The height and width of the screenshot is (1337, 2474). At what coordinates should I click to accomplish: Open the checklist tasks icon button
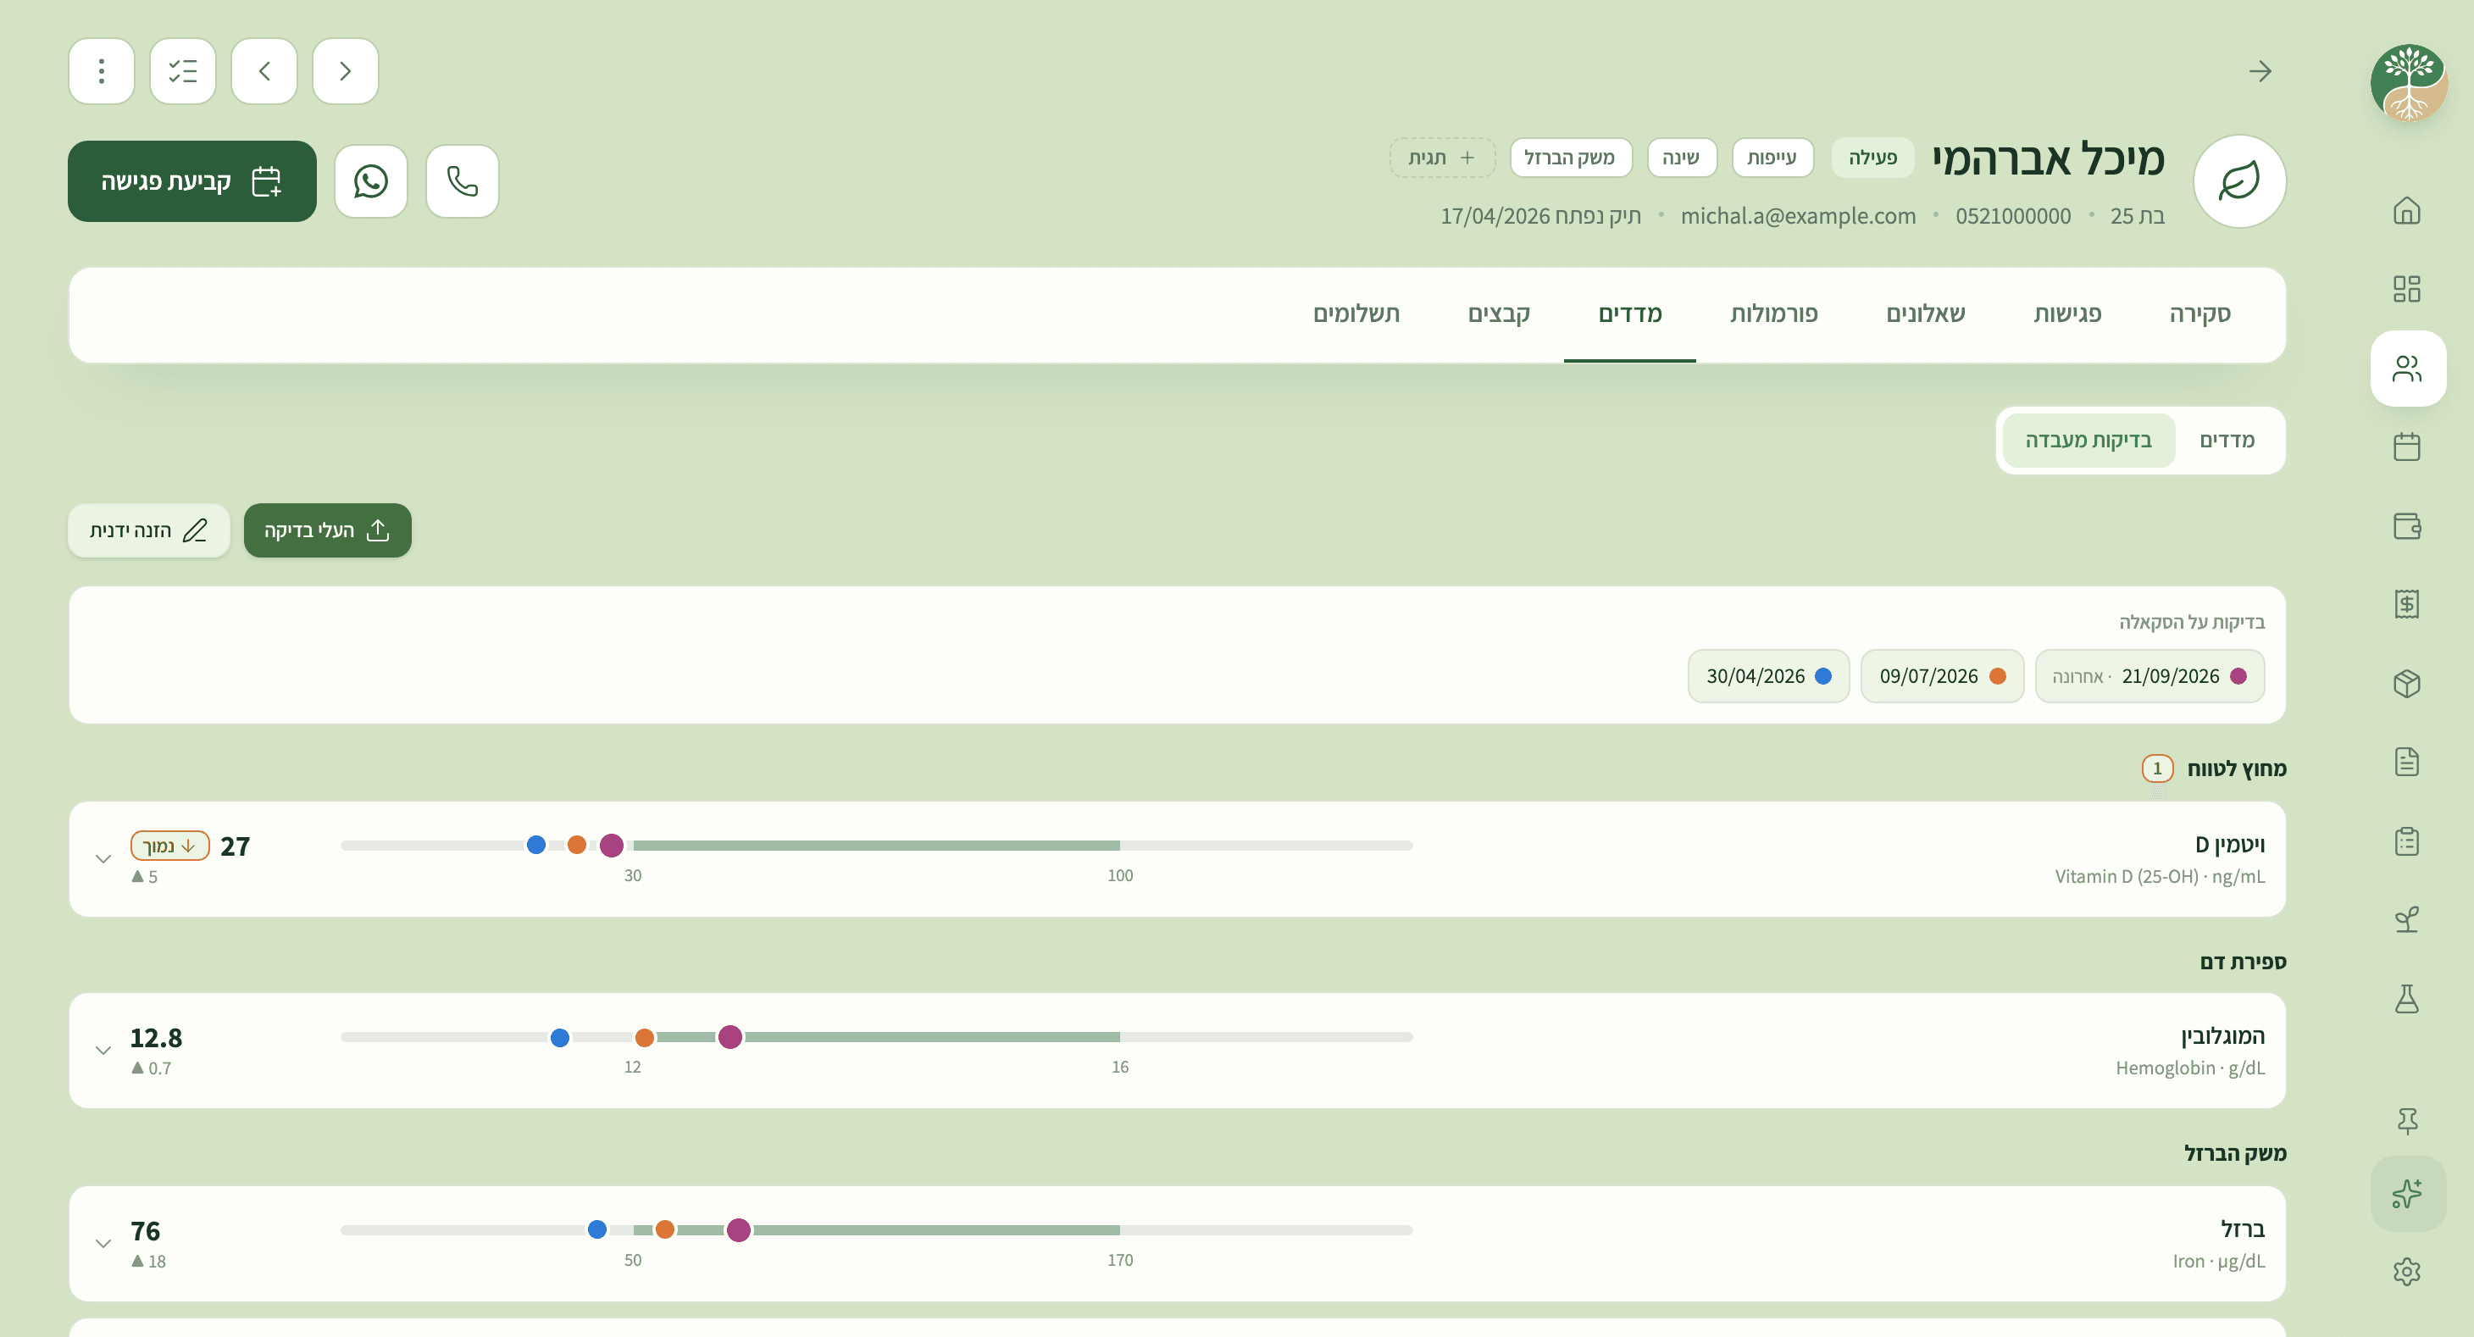(182, 71)
